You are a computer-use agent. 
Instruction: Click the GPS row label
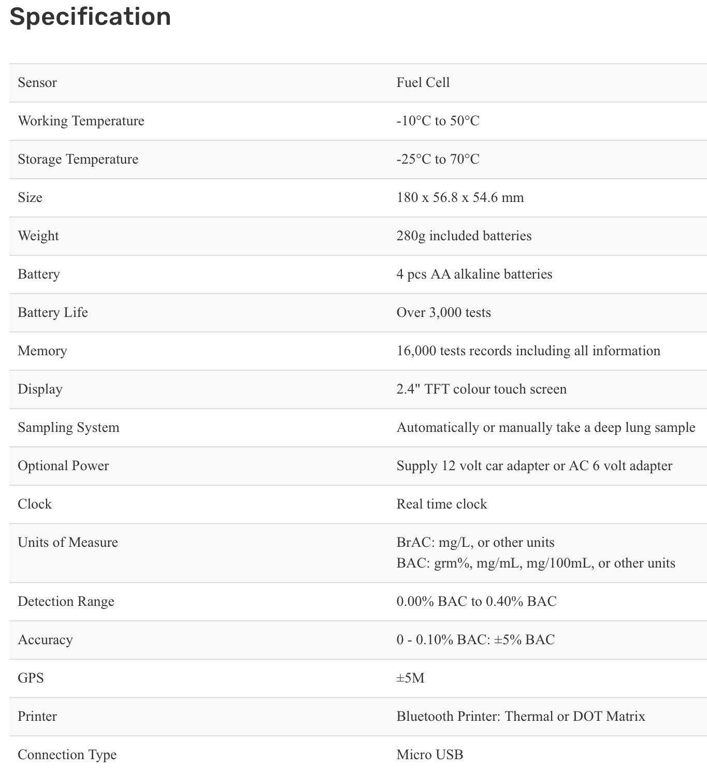coord(31,678)
